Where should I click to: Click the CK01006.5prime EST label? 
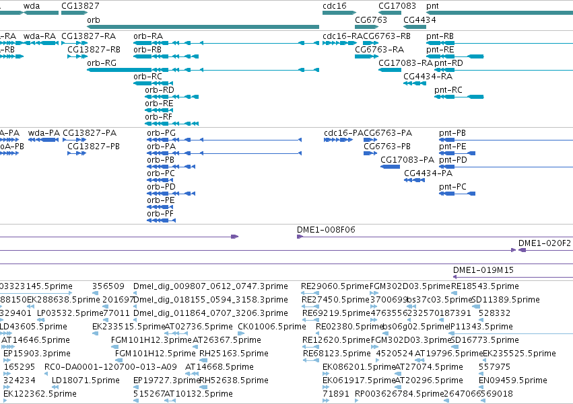pos(272,326)
